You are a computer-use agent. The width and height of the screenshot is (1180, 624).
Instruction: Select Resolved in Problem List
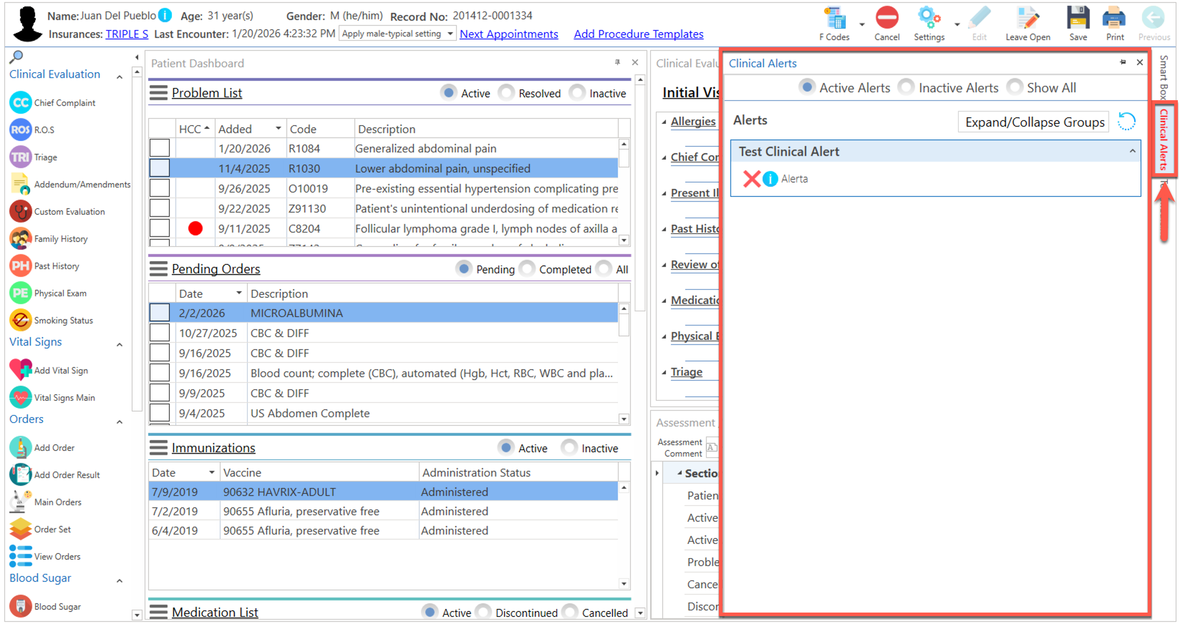click(506, 93)
